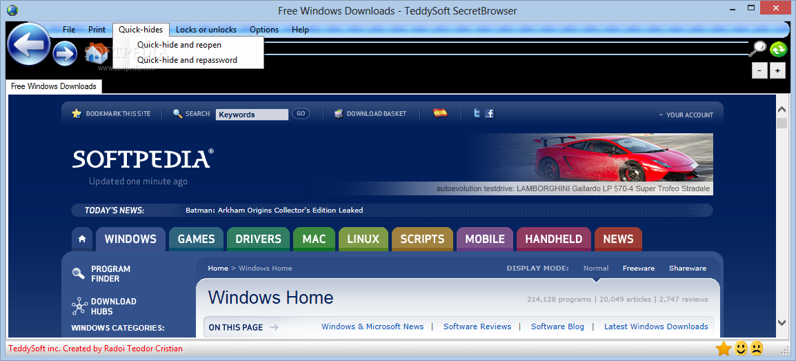Click the sad smiley face icon
This screenshot has height=361, width=796.
tap(757, 349)
